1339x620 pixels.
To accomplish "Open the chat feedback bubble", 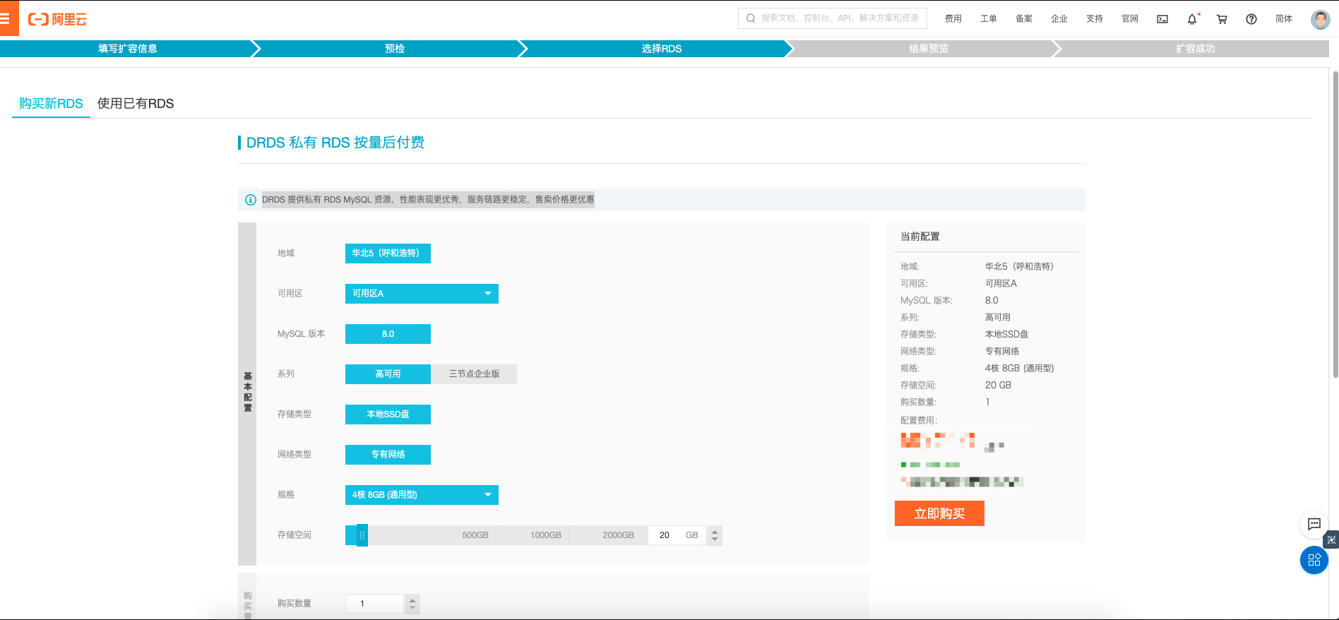I will point(1314,524).
